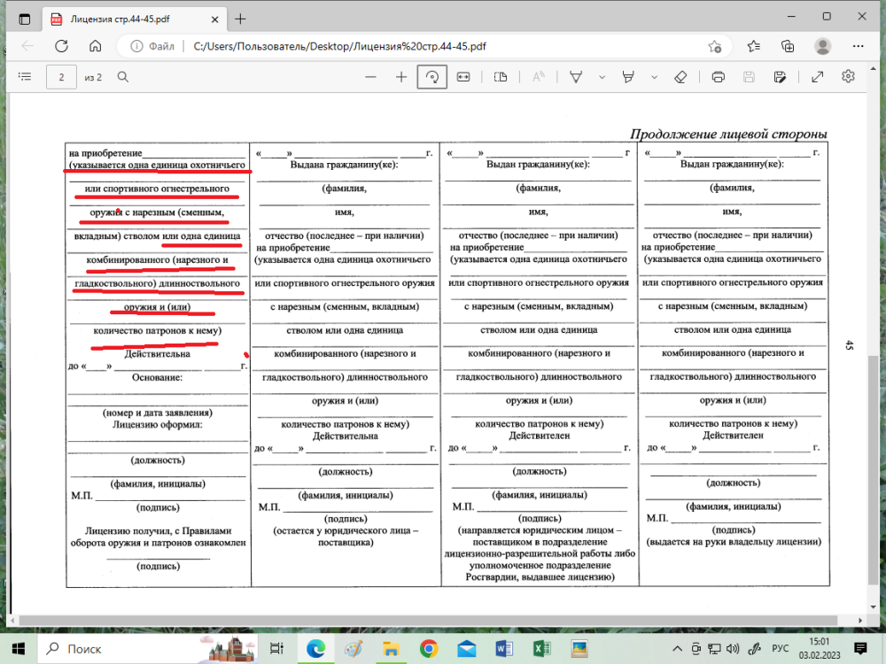The height and width of the screenshot is (664, 886).
Task: Refresh the current page
Action: coord(61,46)
